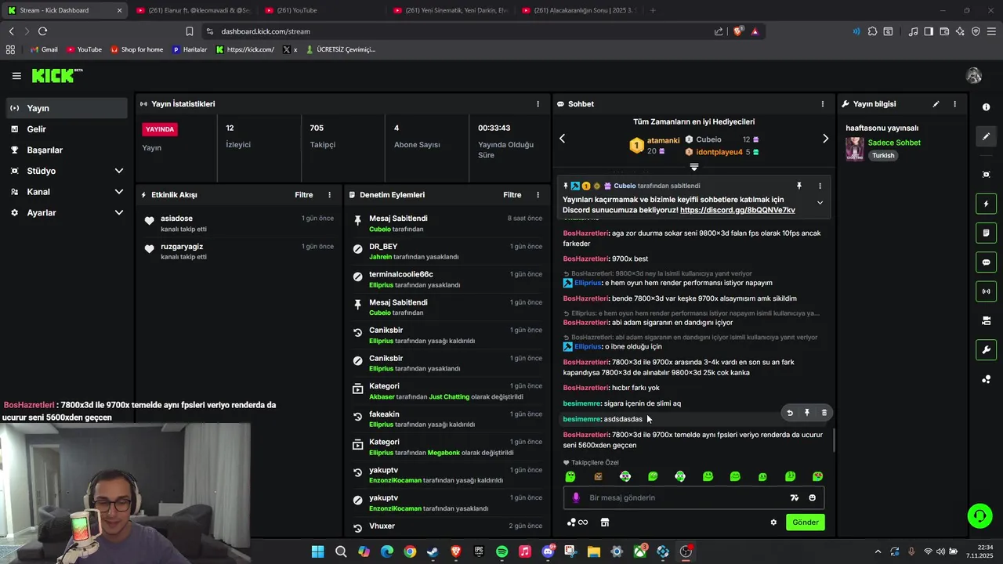Click the chat bubble icon in right sidebar
Screen dimensions: 1003x564
(x=986, y=262)
